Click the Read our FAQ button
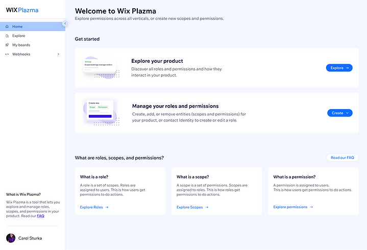 pos(342,158)
